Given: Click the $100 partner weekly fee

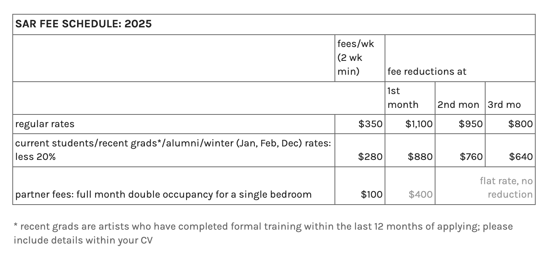Looking at the screenshot, I should point(372,195).
